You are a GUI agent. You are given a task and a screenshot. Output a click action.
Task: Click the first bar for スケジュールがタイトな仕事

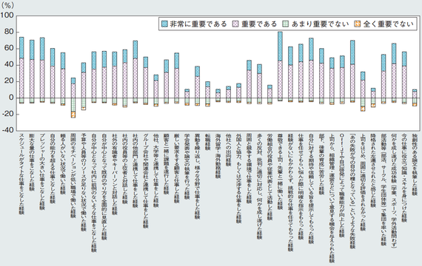click(x=21, y=70)
